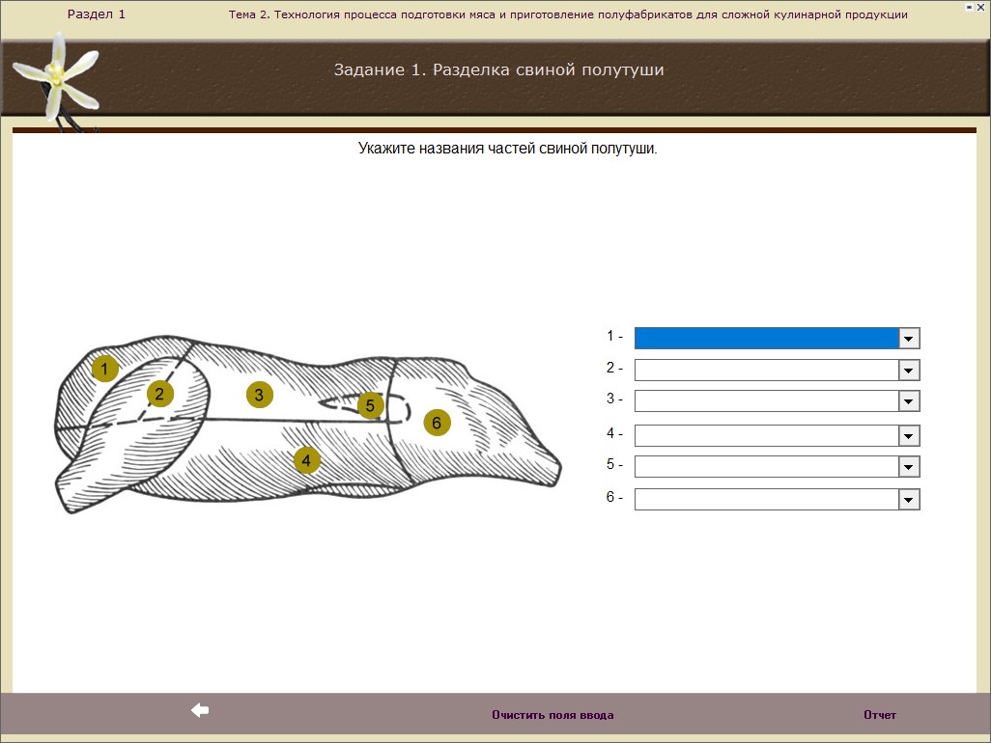This screenshot has width=991, height=743.
Task: Click marker 6 on the carcass diagram
Action: click(436, 423)
